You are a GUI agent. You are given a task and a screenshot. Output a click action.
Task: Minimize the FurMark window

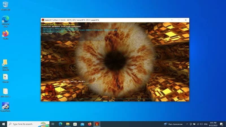(x=172, y=20)
